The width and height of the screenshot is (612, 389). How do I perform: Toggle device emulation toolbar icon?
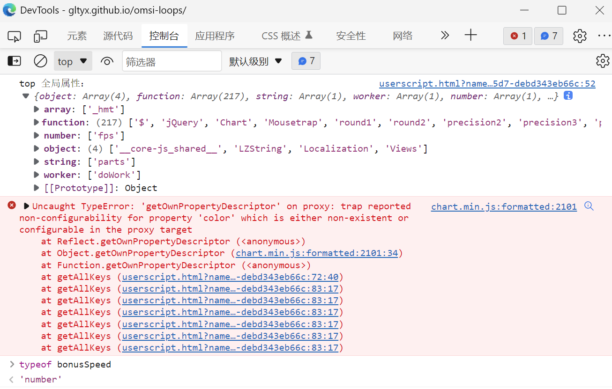(x=41, y=36)
